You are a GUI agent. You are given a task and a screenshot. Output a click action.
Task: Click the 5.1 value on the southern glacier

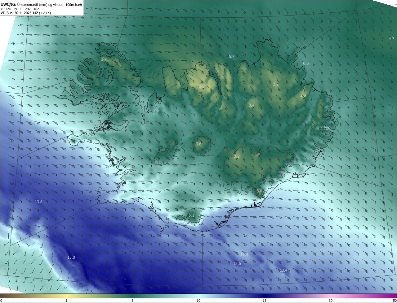(191, 215)
